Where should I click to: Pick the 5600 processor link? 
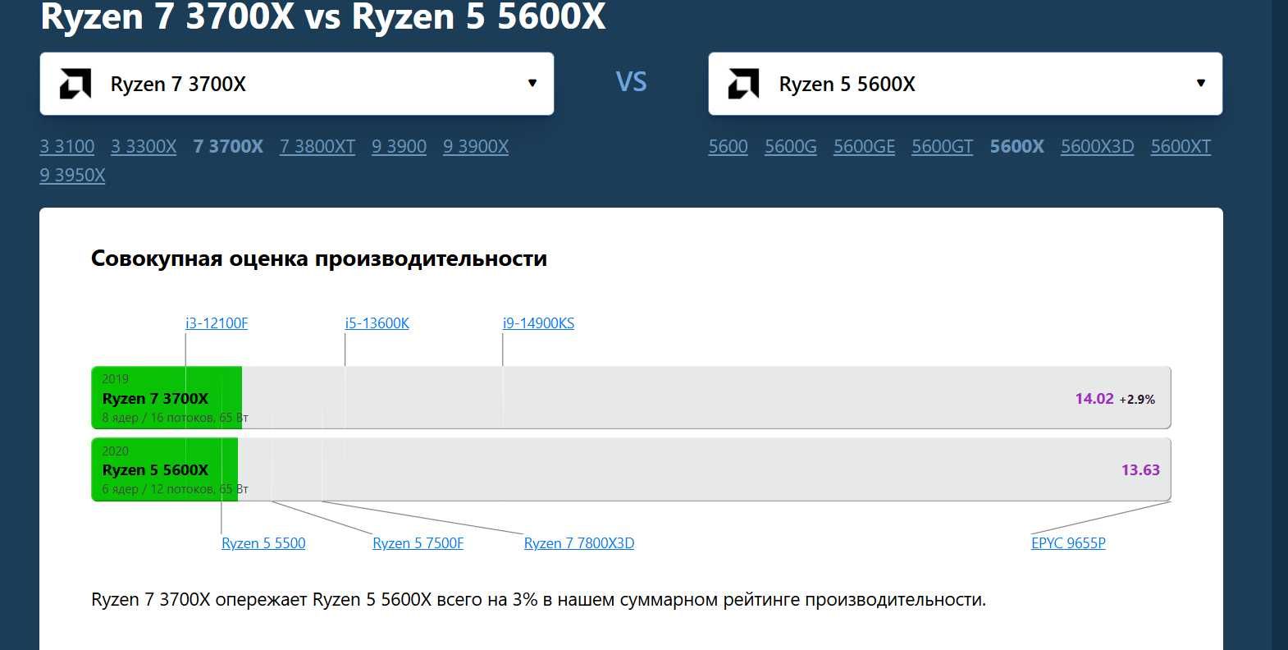728,146
